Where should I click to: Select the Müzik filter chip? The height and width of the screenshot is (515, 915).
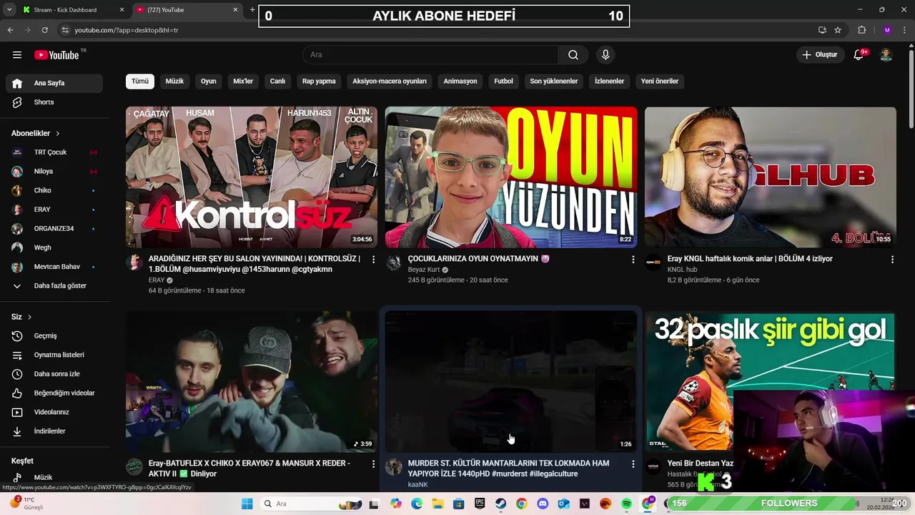174,82
